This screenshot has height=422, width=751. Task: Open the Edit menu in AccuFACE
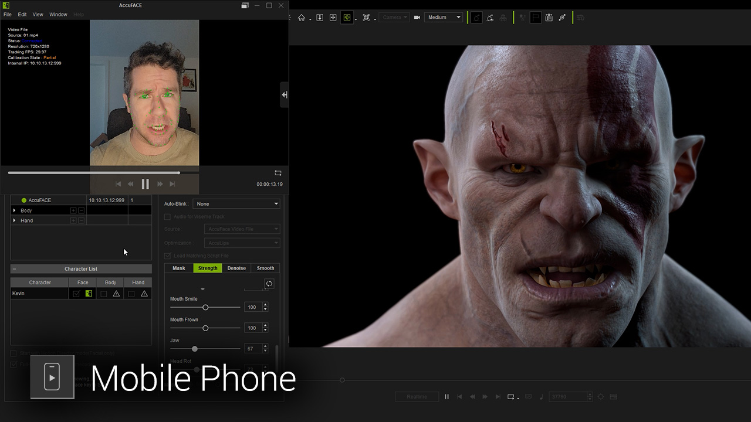(22, 15)
